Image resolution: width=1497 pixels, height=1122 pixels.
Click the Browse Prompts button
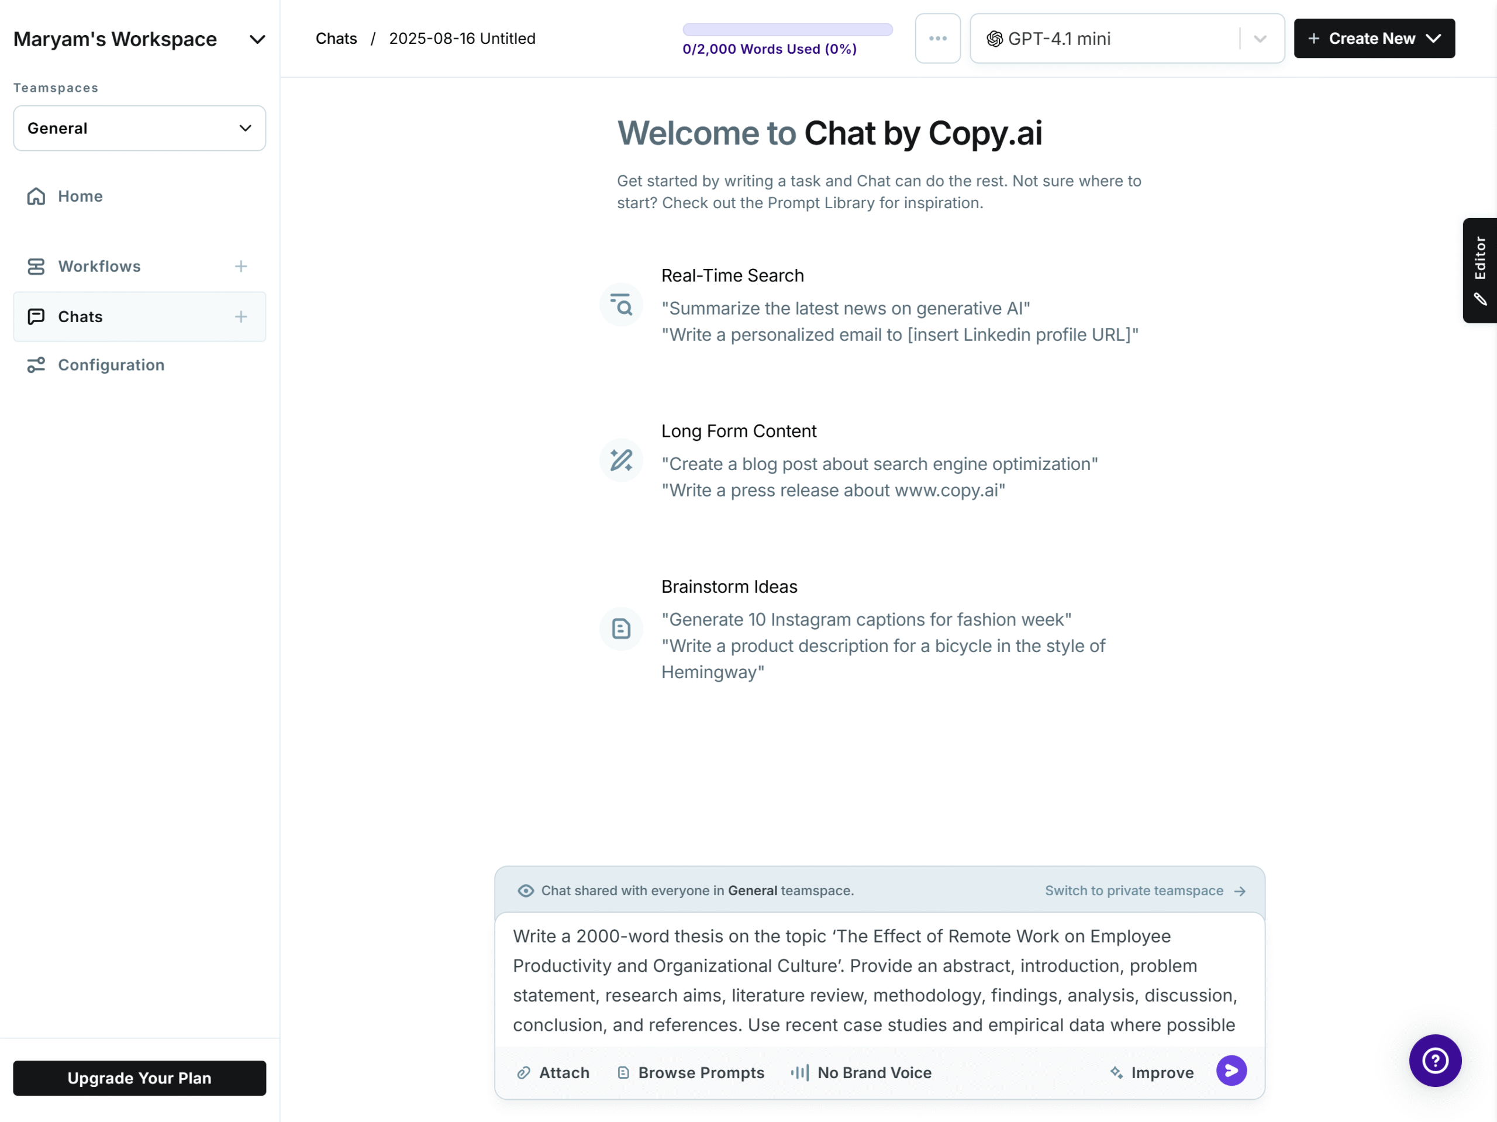click(x=691, y=1073)
